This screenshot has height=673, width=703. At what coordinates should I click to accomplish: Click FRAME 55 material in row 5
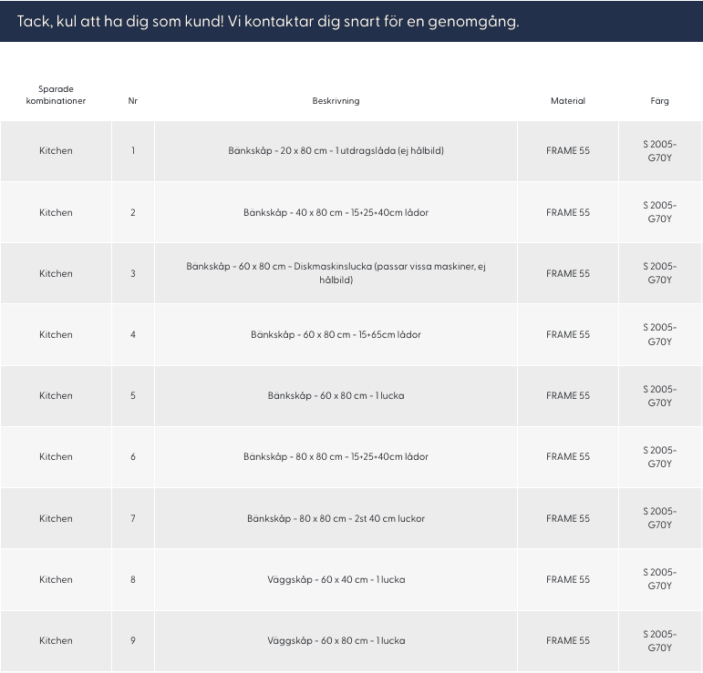(568, 396)
